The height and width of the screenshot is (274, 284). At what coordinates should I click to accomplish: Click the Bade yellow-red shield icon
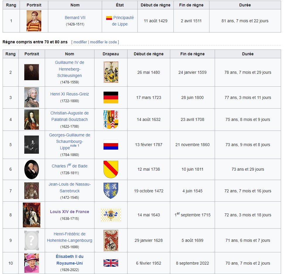111,169
